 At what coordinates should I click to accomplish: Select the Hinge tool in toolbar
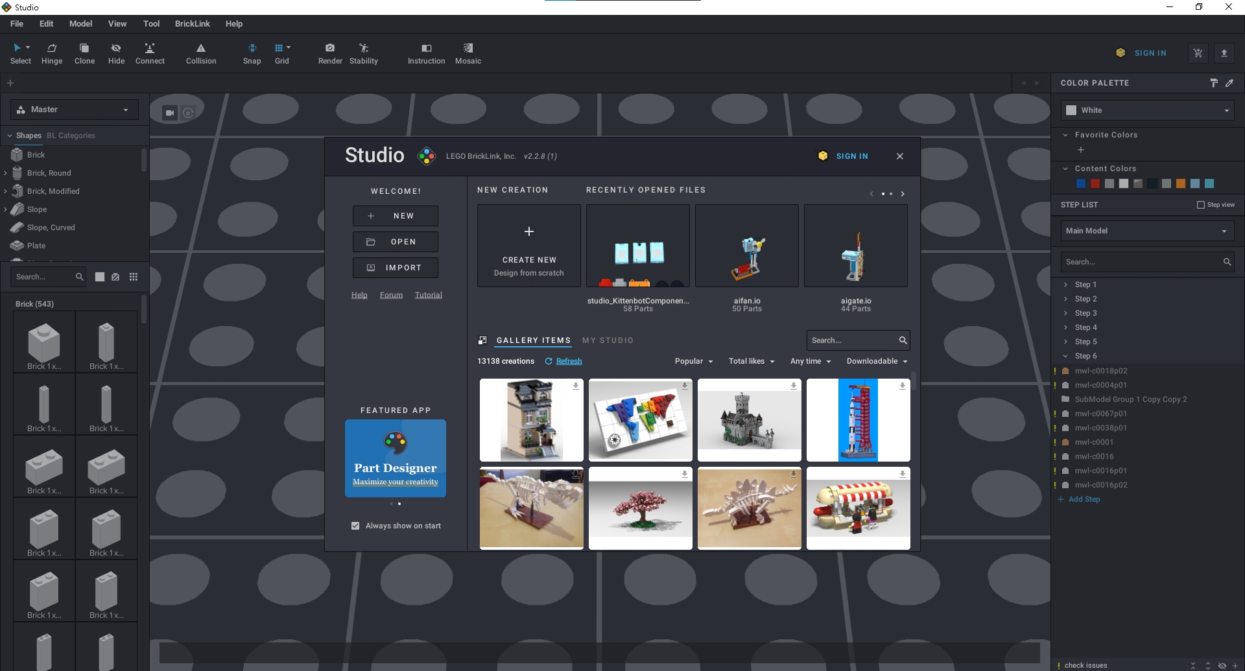click(x=52, y=53)
